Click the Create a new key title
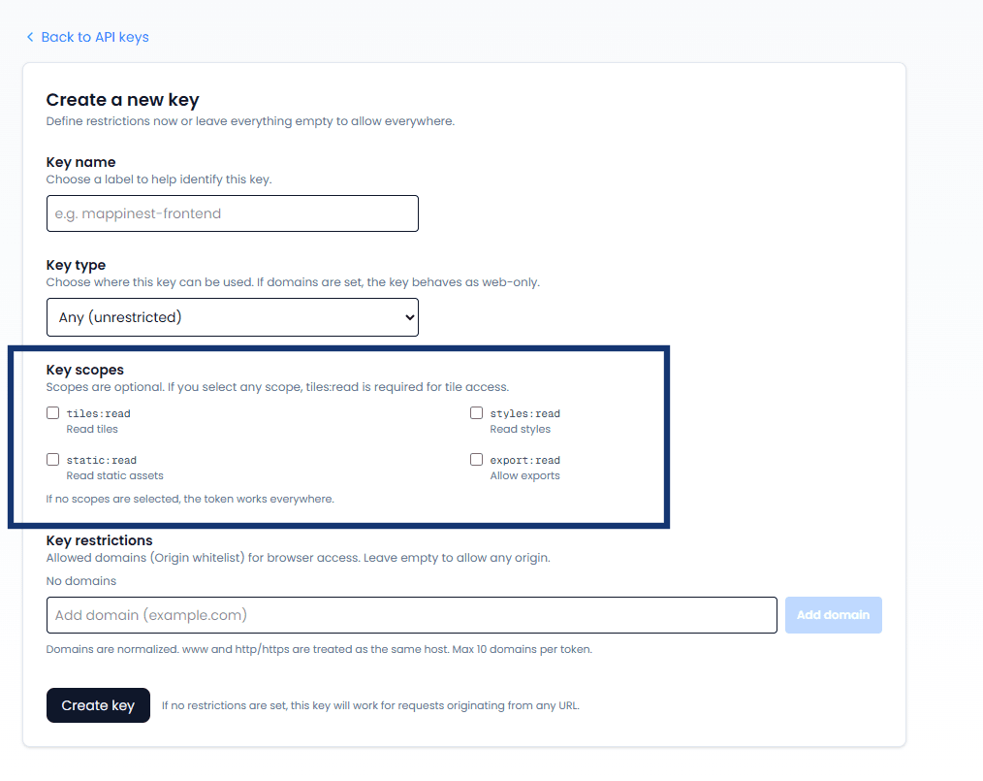 click(x=122, y=100)
